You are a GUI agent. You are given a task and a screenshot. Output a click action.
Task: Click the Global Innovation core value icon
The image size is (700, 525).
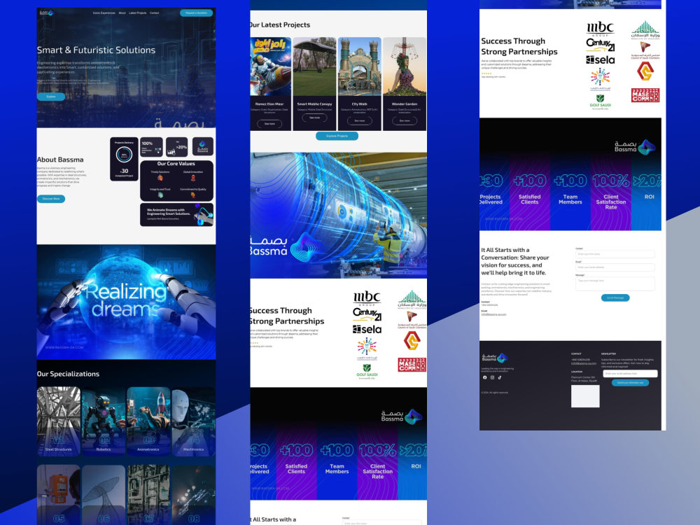[193, 178]
